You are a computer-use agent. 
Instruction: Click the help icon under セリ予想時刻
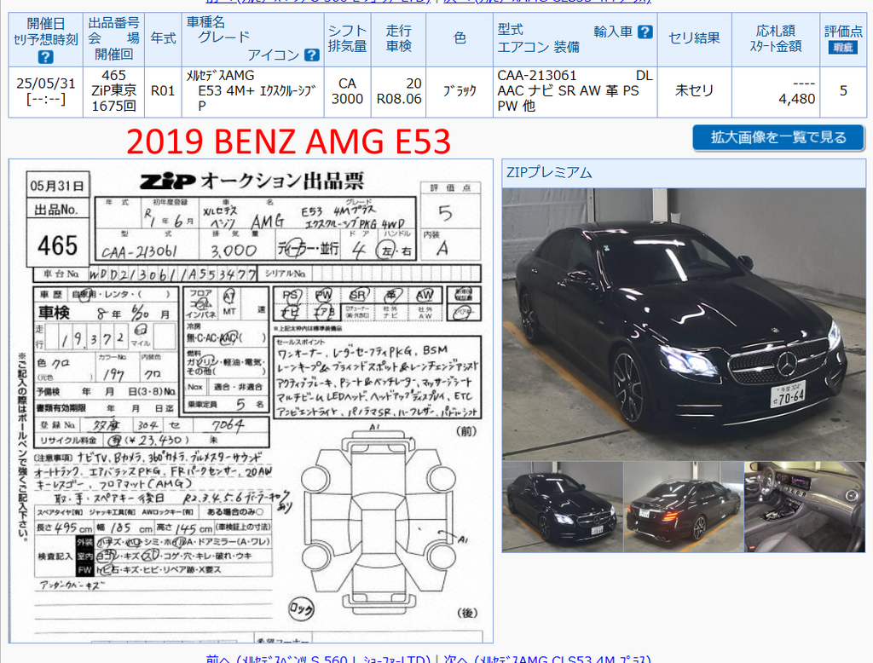(x=46, y=57)
